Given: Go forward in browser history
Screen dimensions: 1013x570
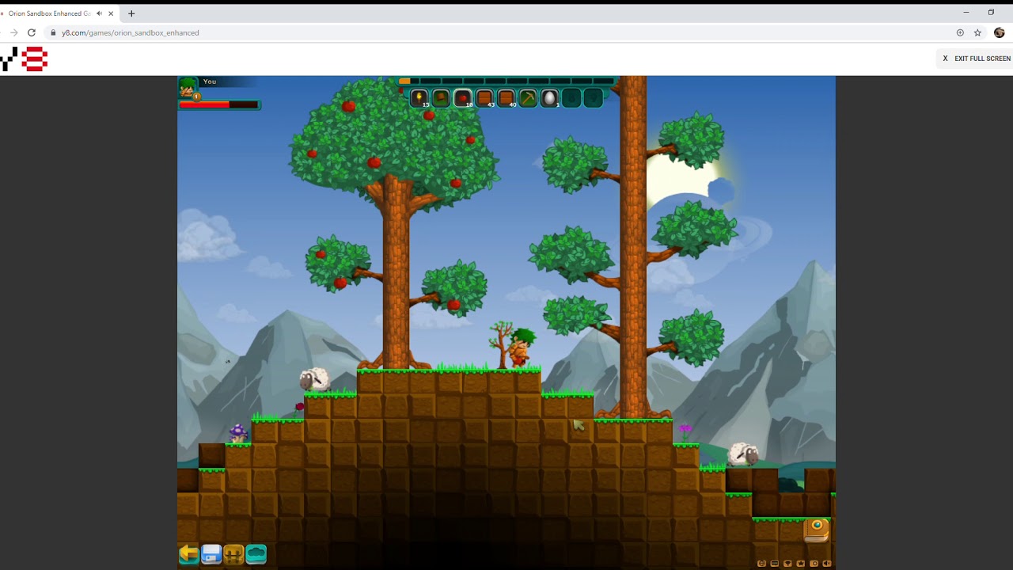Looking at the screenshot, I should coord(13,32).
